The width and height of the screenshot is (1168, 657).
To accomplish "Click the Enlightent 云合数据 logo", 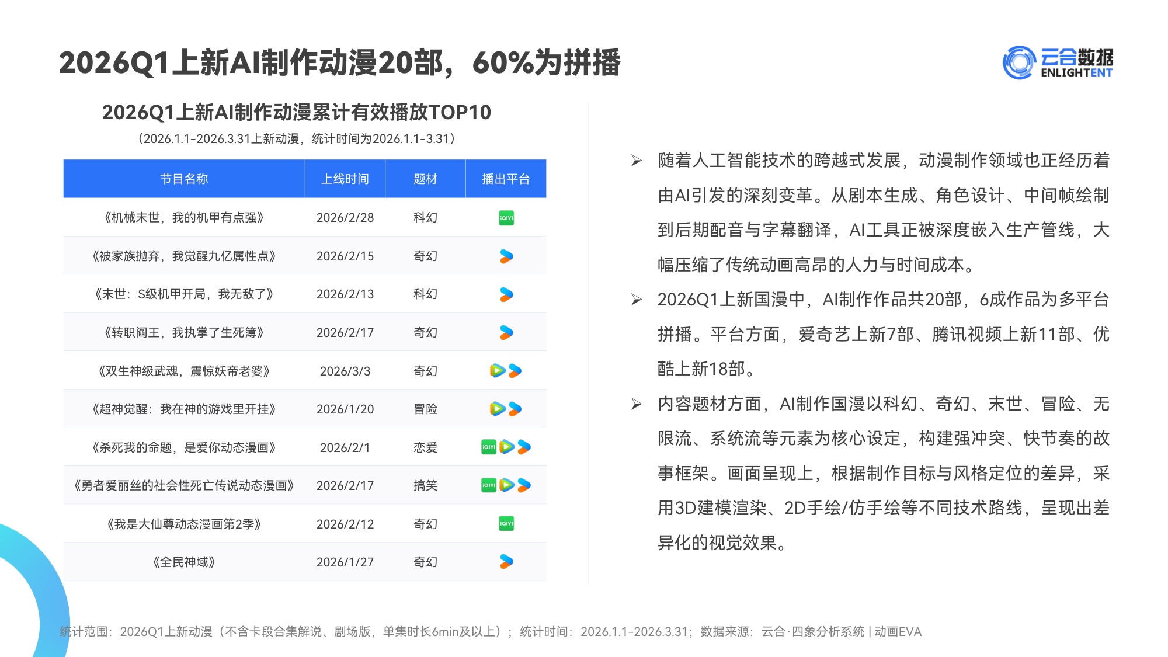I will point(1058,62).
